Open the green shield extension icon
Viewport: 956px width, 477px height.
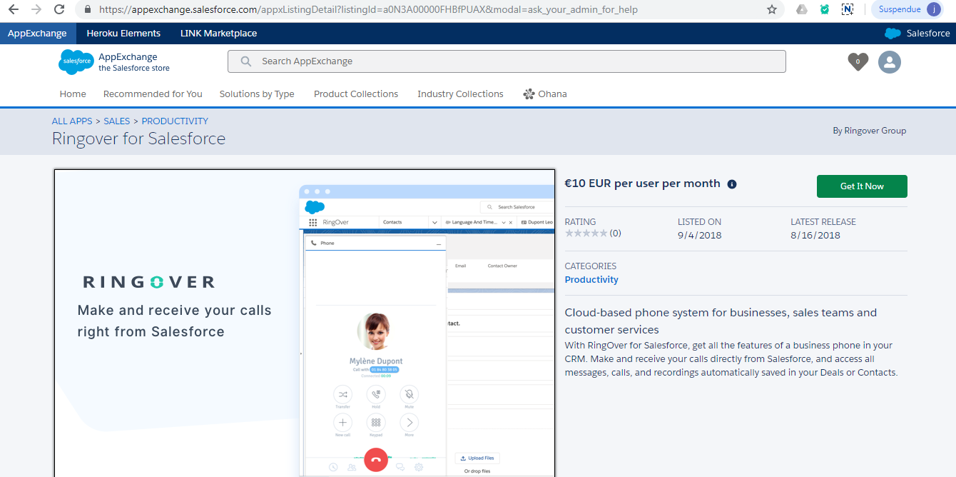(825, 10)
